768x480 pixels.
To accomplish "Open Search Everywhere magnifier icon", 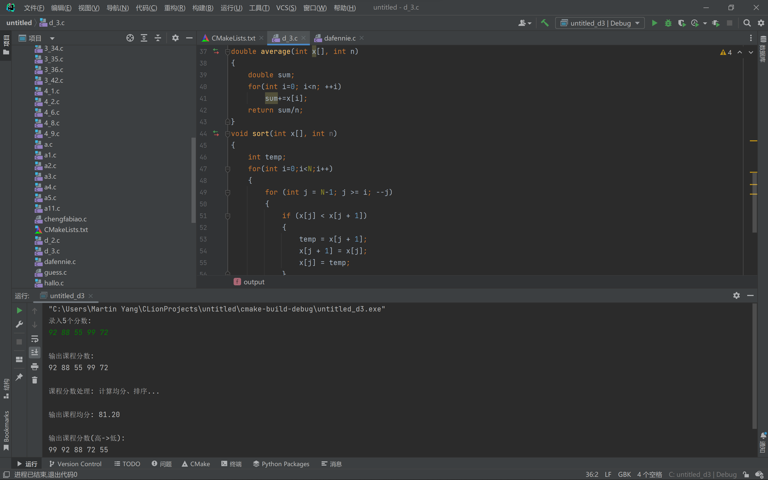I will click(747, 23).
